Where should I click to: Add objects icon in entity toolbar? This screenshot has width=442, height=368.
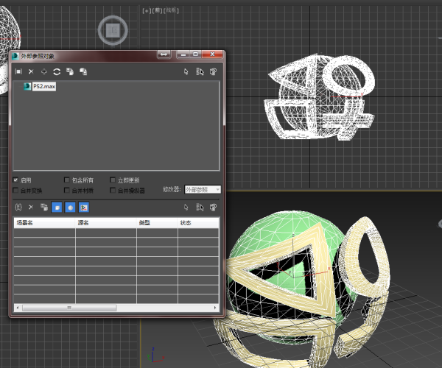tap(18, 208)
